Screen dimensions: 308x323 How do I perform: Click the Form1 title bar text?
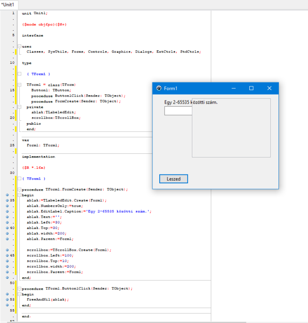click(x=171, y=88)
